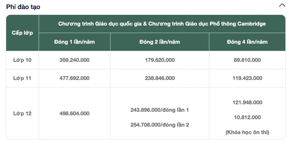Collapse the Phí đào tạo section chevron
Screen dimensions: 289x149
pyautogui.click(x=282, y=5)
